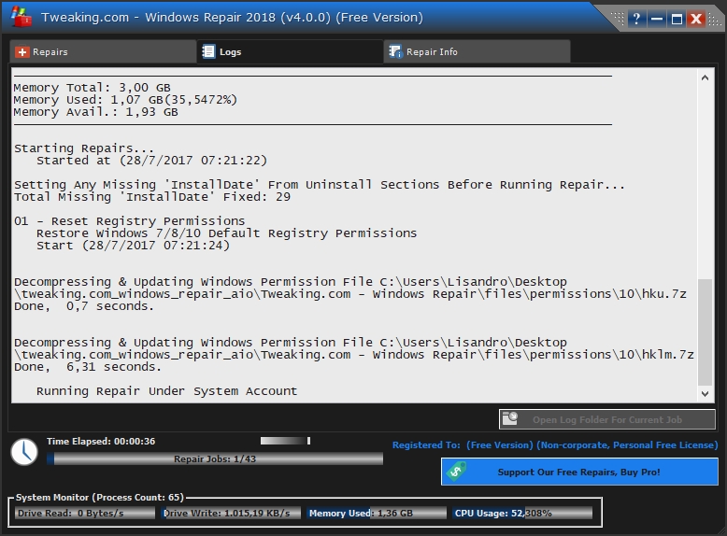This screenshot has height=536, width=727.
Task: Click the log scrollbar down arrow
Action: 705,394
